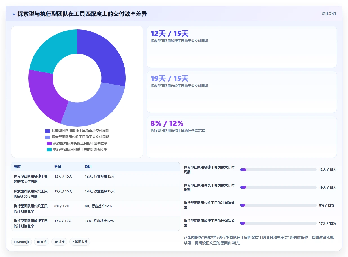Click the 表格 tag chip
The width and height of the screenshot is (348, 257).
click(42, 242)
